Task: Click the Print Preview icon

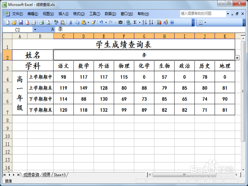Action: tap(48, 22)
